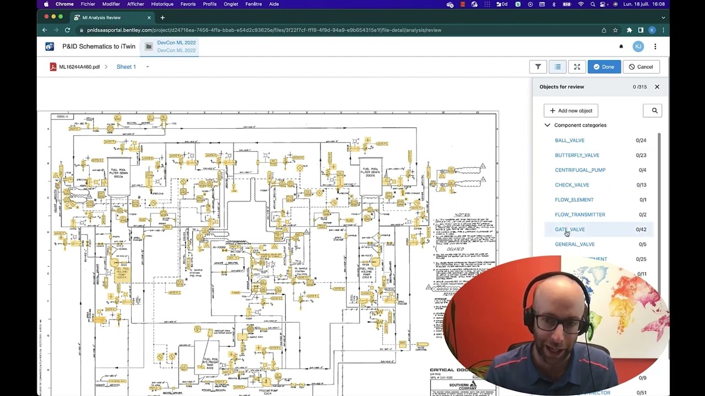Open the app vertical dots menu

[655, 47]
